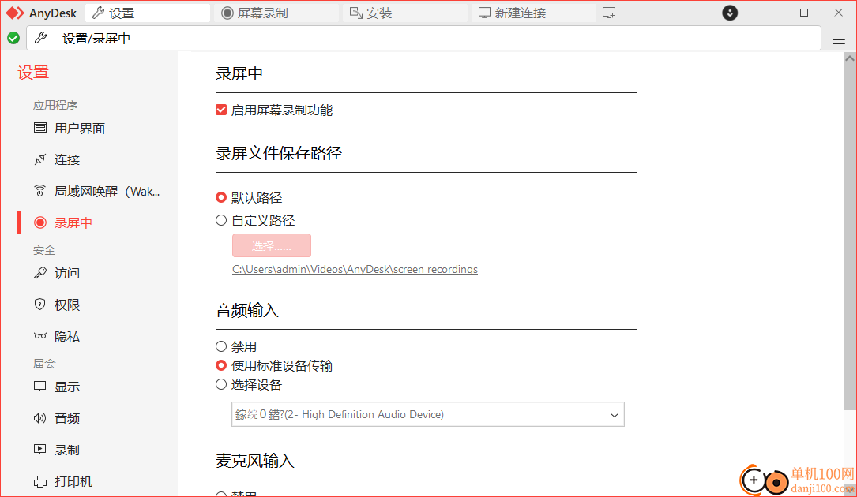Open the 权限 settings page
The width and height of the screenshot is (857, 497).
coord(67,305)
